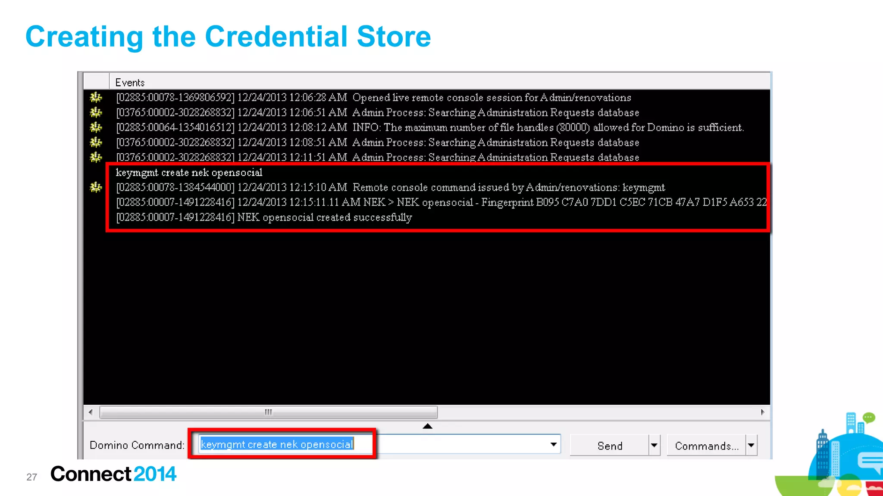The height and width of the screenshot is (496, 883).
Task: Click the Events column header
Action: 440,82
